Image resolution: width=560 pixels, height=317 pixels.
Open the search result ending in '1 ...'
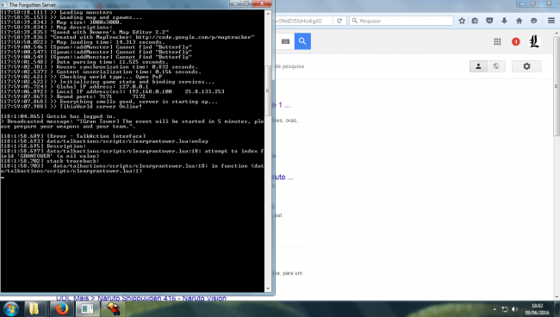283,105
